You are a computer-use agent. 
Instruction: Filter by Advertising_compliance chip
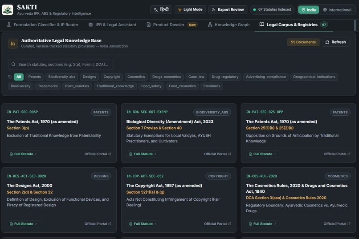coord(266,77)
